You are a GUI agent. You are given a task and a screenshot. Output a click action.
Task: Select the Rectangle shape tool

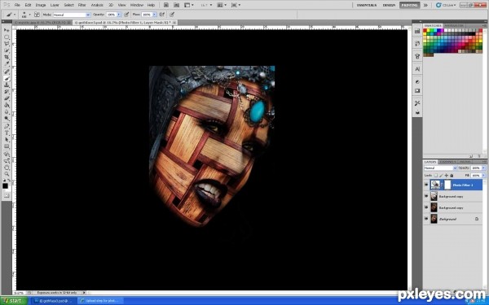click(x=7, y=146)
